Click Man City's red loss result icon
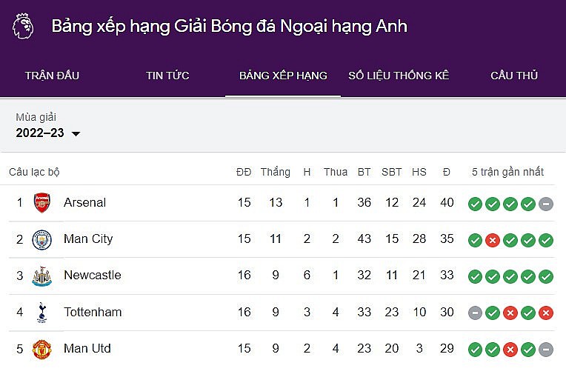The width and height of the screenshot is (566, 377). coord(493,240)
